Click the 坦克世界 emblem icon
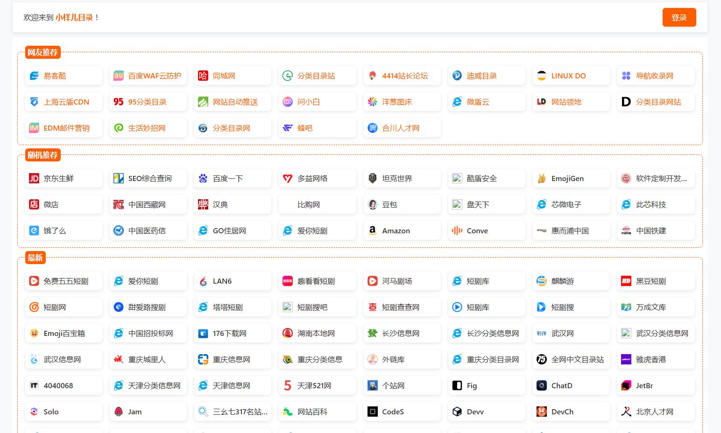The image size is (721, 433). coord(373,178)
